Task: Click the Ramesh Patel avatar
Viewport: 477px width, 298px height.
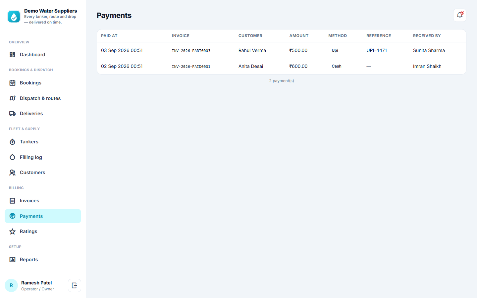Action: [x=11, y=285]
